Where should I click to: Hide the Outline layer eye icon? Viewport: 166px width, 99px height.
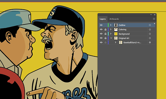coord(101,25)
